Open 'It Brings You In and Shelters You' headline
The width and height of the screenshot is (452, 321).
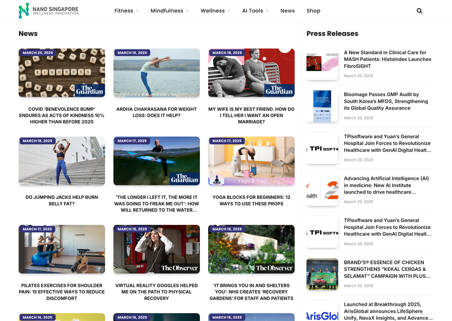click(x=251, y=292)
